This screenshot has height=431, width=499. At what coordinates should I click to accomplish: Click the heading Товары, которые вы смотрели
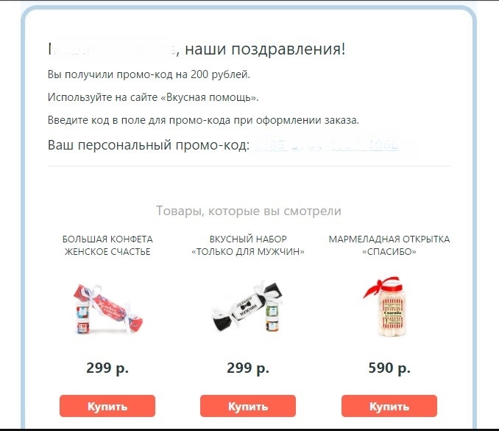tap(249, 211)
